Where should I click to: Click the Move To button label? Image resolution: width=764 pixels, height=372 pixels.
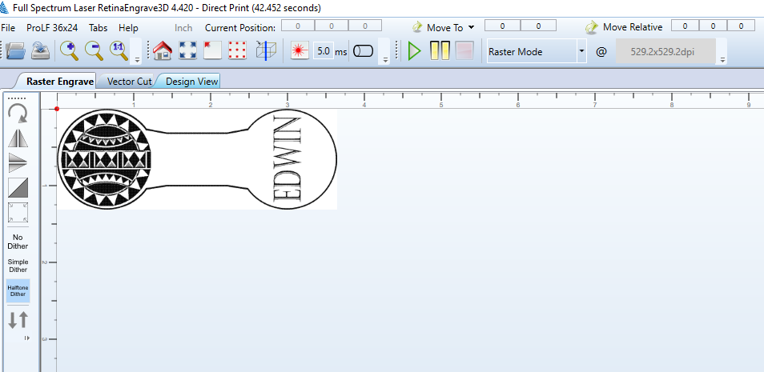(x=444, y=28)
